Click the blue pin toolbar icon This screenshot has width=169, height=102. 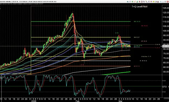click(161, 2)
